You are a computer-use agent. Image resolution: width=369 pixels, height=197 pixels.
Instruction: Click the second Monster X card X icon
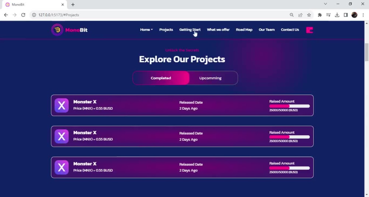tap(62, 136)
